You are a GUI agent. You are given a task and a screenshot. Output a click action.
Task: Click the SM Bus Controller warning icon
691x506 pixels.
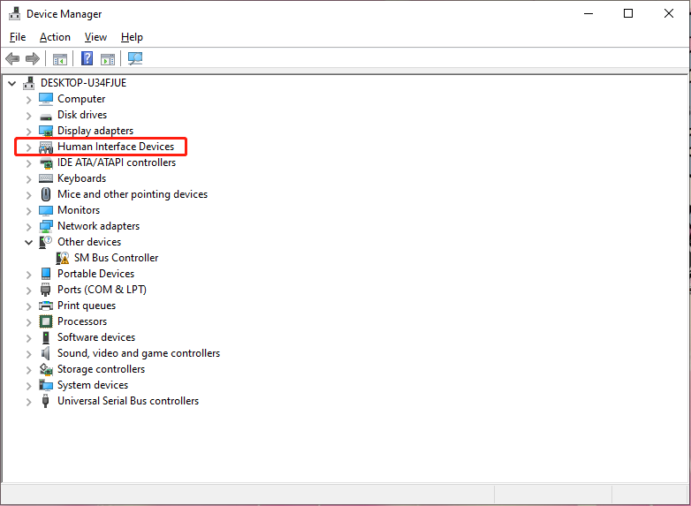(63, 258)
